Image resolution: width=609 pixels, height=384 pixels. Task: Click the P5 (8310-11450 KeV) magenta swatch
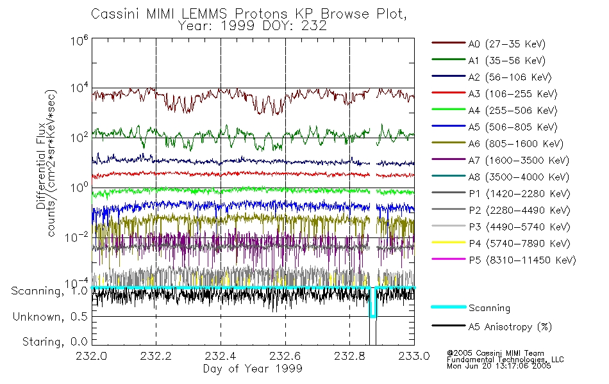pyautogui.click(x=448, y=259)
